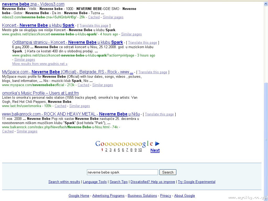
Task: Open Google Home footer link
Action: [x=79, y=196]
